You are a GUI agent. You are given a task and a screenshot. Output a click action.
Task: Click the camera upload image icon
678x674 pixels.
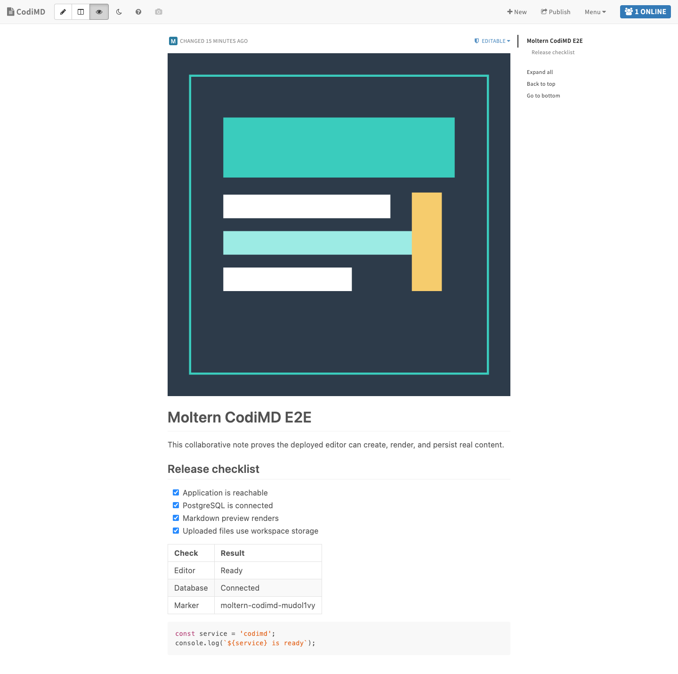coord(159,12)
